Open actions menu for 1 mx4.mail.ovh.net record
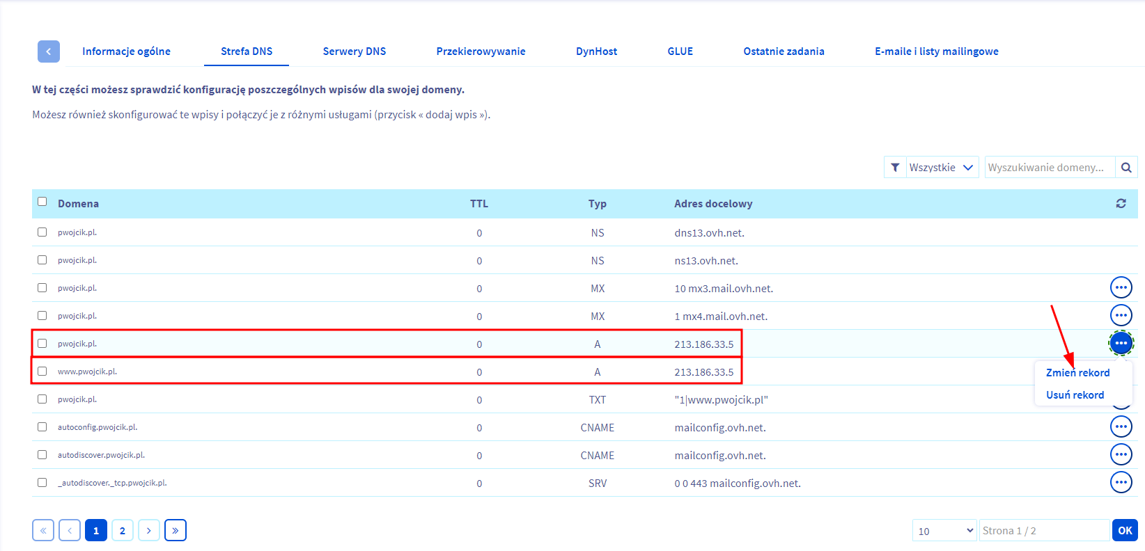 (x=1121, y=315)
